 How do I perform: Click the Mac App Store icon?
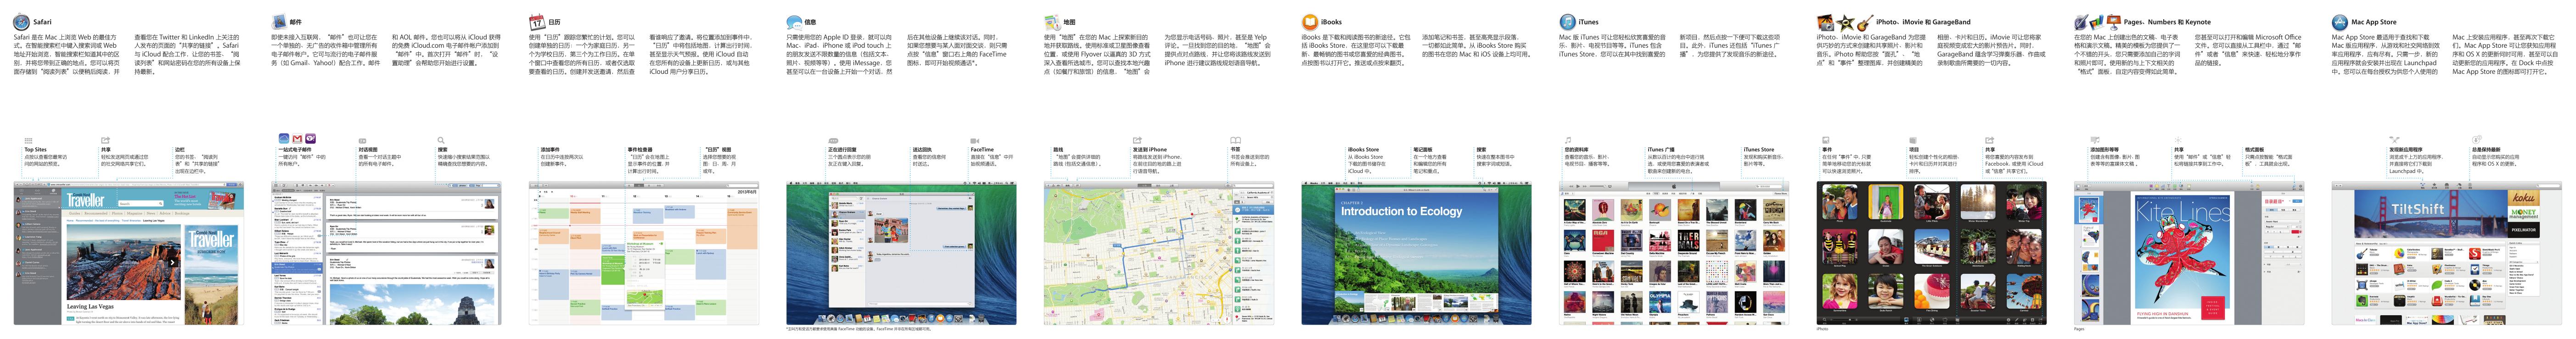tap(2340, 21)
